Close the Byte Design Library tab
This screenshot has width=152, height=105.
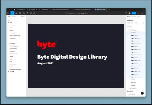coord(107,10)
